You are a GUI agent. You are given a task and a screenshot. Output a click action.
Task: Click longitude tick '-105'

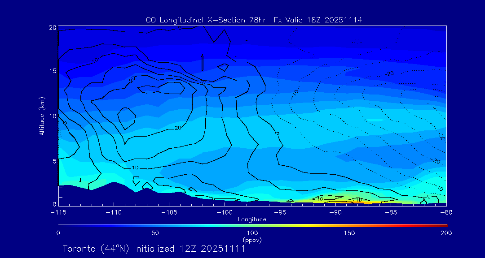(x=169, y=213)
